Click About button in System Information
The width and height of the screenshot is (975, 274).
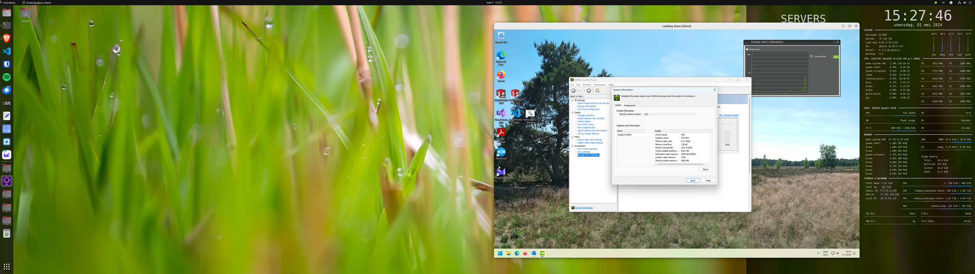coord(705,169)
